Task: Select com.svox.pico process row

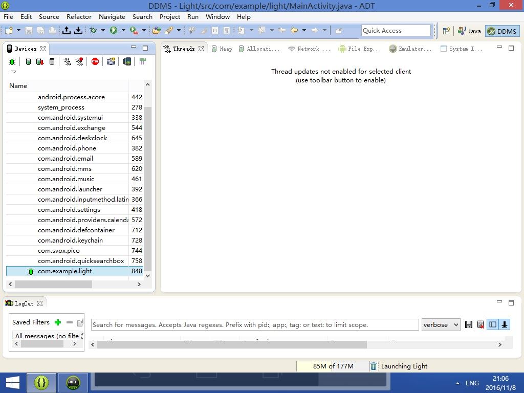Action: pos(75,251)
